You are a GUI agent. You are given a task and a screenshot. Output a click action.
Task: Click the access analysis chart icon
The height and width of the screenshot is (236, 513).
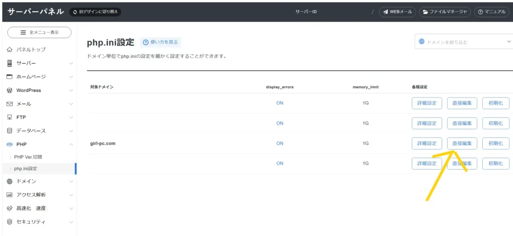coord(10,195)
